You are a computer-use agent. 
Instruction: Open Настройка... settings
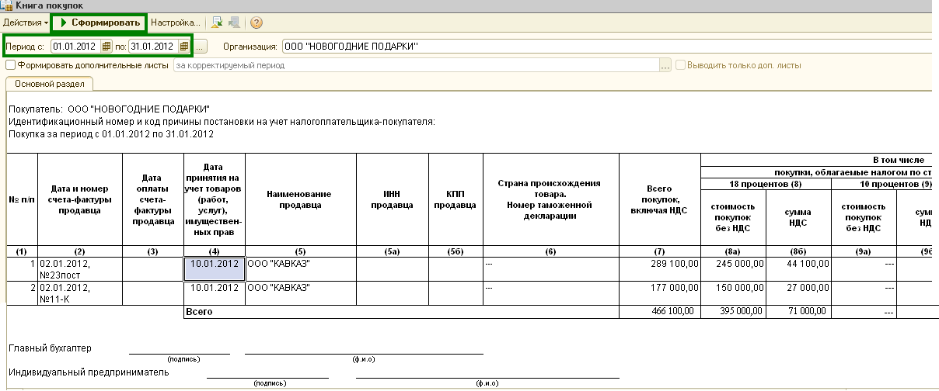coord(175,22)
